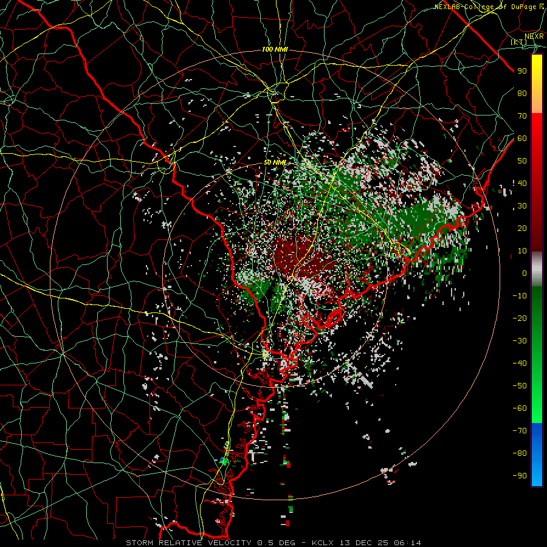Click the "0" value on velocity scale
This screenshot has width=547, height=547.
(525, 273)
